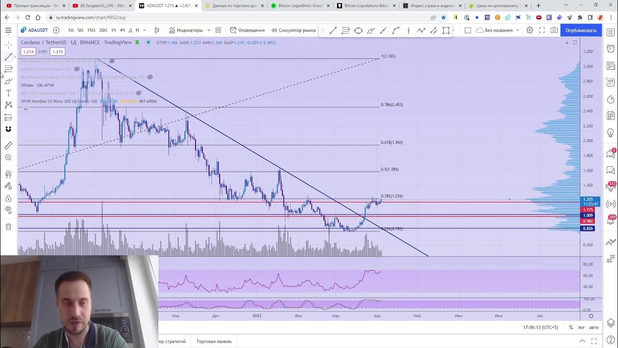
Task: Expand trend line tool submenu arrow
Action: 15,57
